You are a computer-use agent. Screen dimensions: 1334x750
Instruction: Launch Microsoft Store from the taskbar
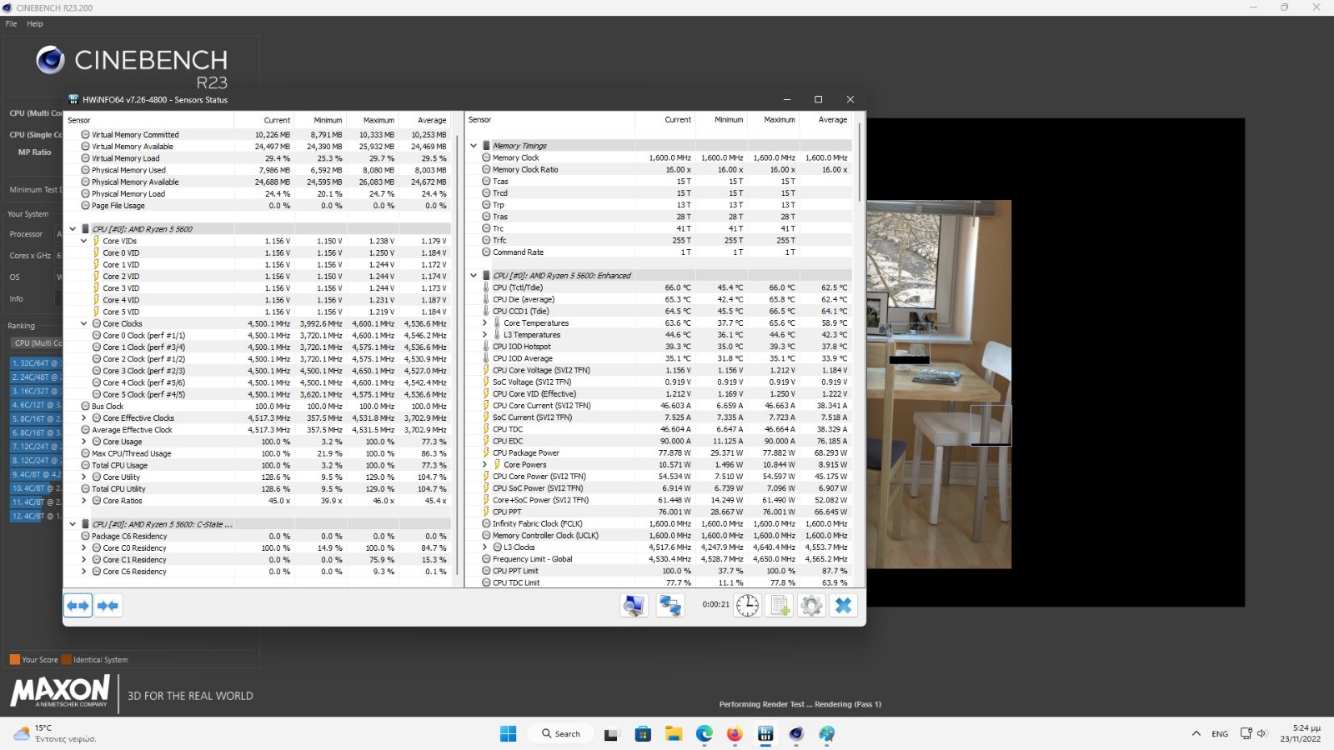click(643, 733)
